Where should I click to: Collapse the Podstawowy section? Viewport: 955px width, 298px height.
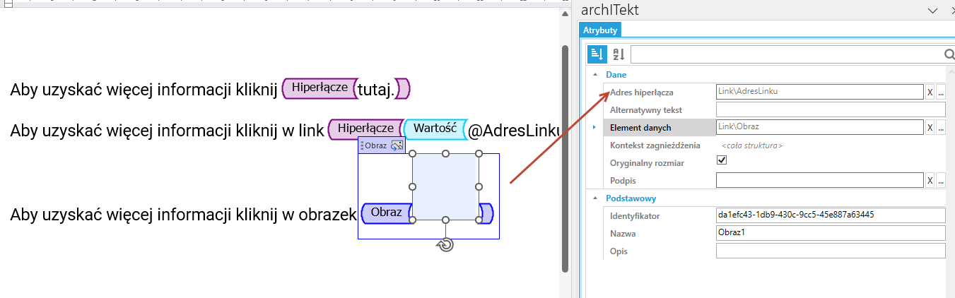594,198
